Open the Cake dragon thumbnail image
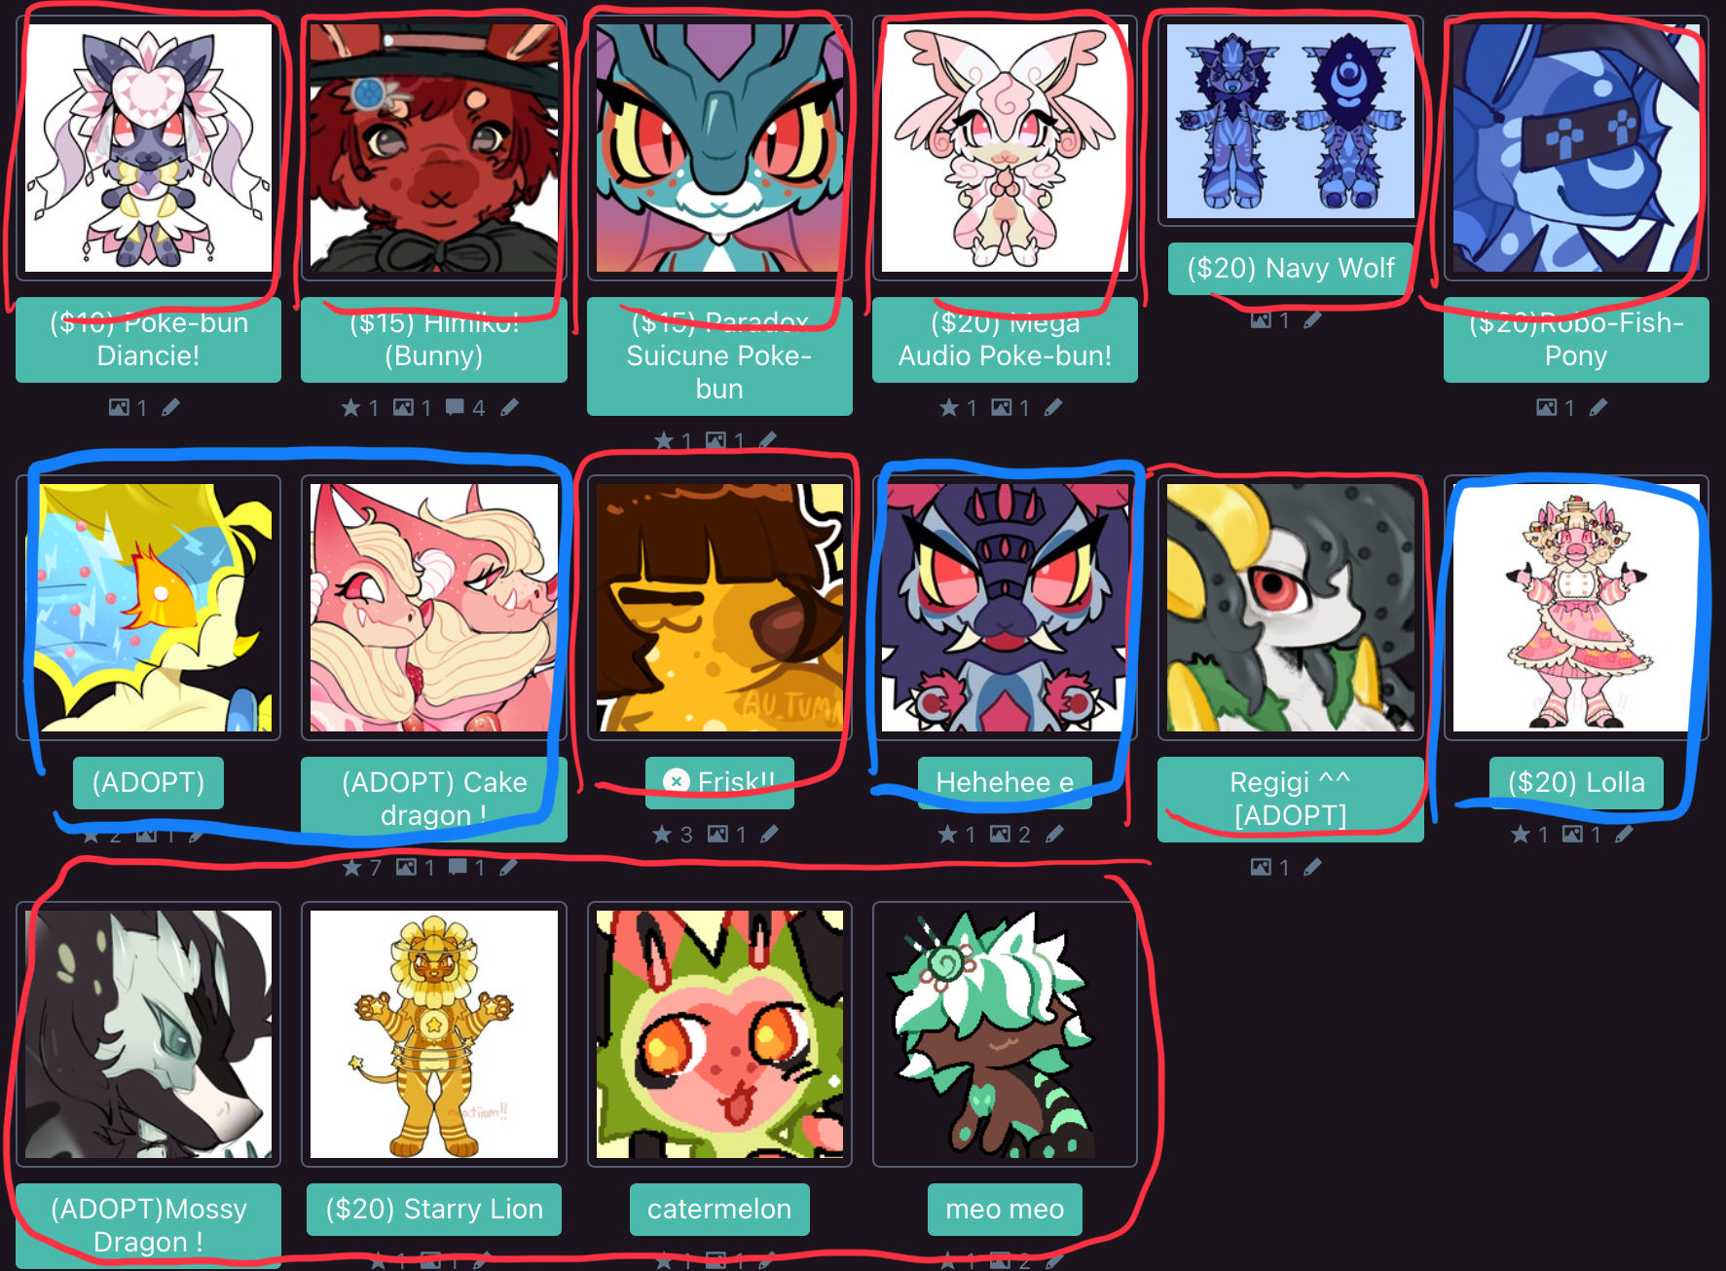The height and width of the screenshot is (1271, 1726). [434, 608]
